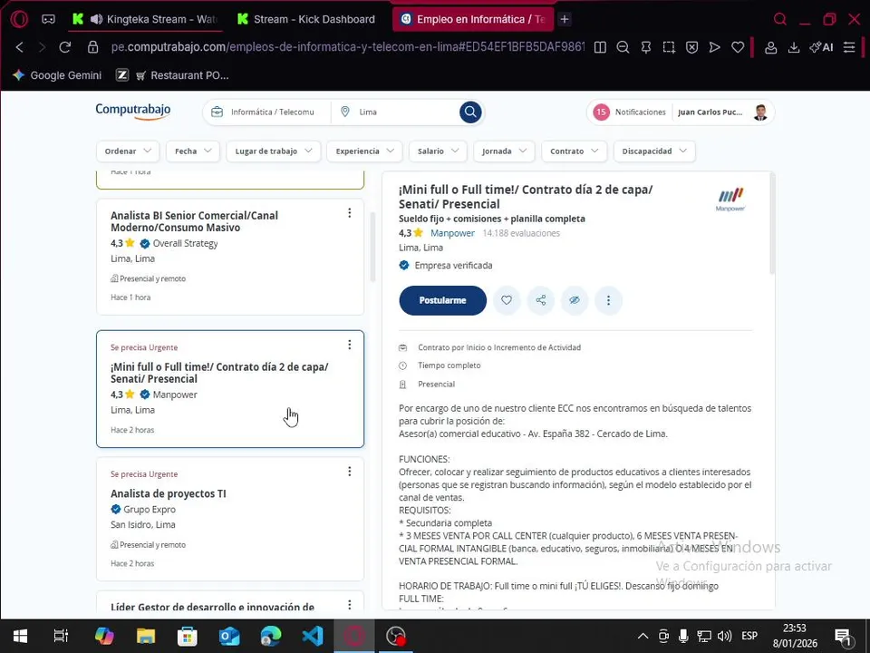
Task: Go back with browser back arrow
Action: [20, 47]
